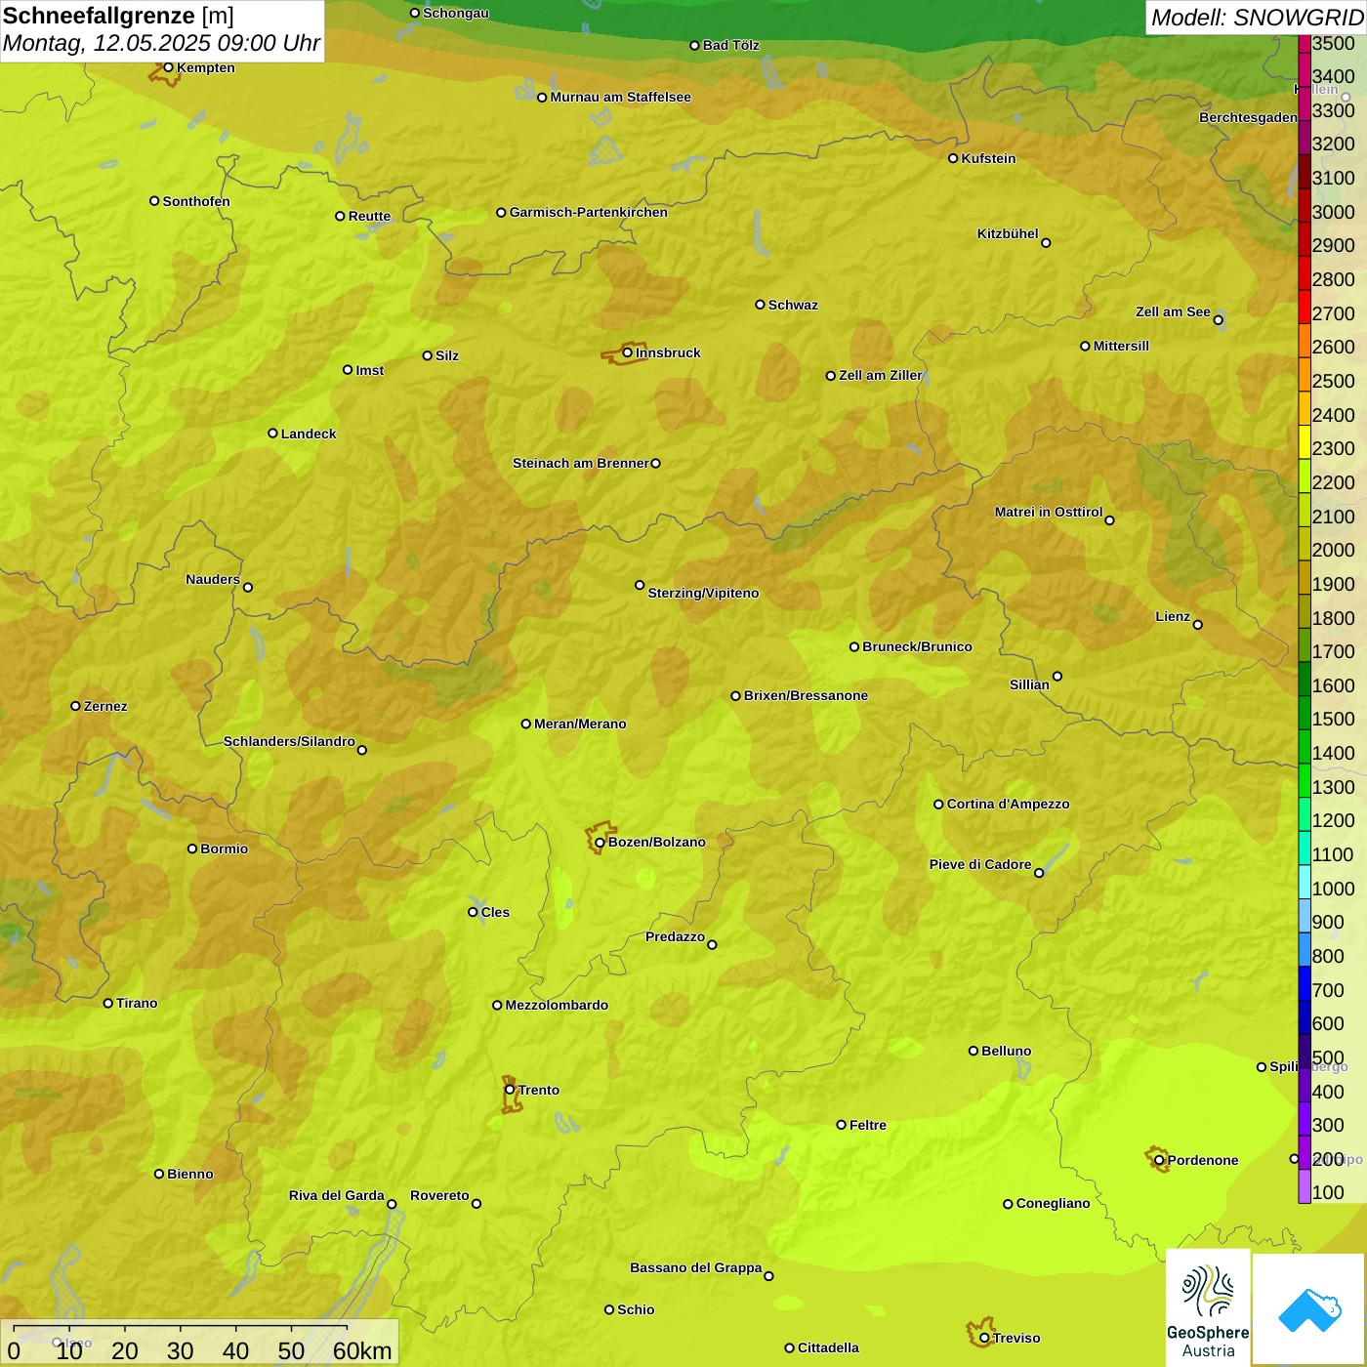Click the Predazzo town label
Viewport: 1367px width, 1367px height.
675,936
